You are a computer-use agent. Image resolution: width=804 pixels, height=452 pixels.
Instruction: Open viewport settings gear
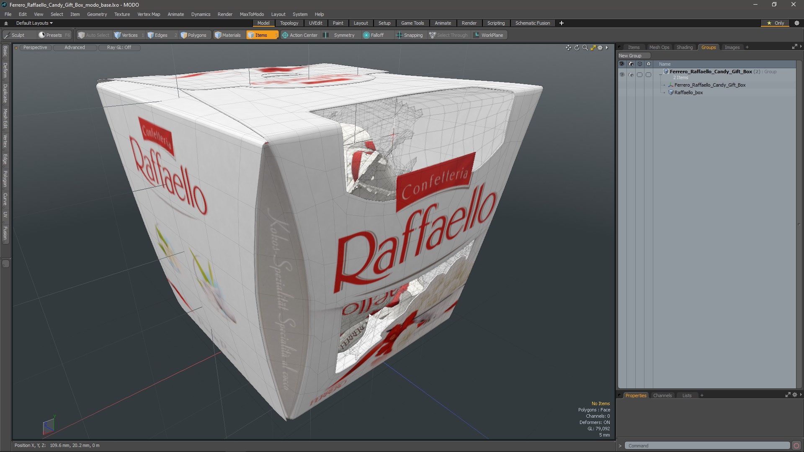[x=600, y=48]
